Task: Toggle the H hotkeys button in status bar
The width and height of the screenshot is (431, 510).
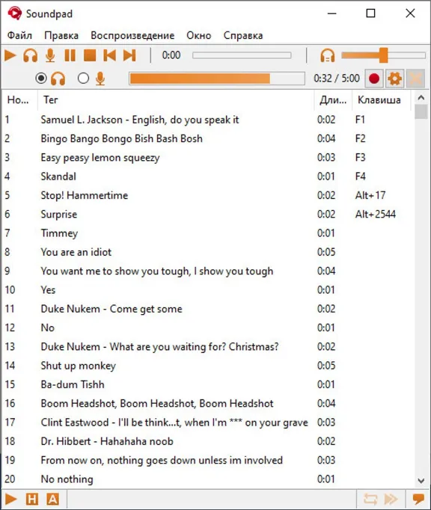Action: pos(32,499)
